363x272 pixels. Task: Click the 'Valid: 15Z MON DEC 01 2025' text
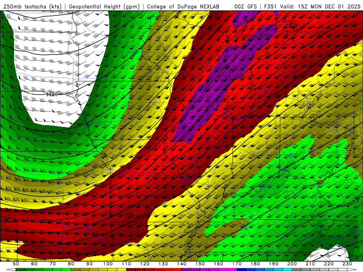tap(320, 6)
